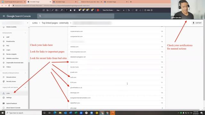Open the Times New Roman font dropdown
This screenshot has height=115, width=205.
coord(108,10)
